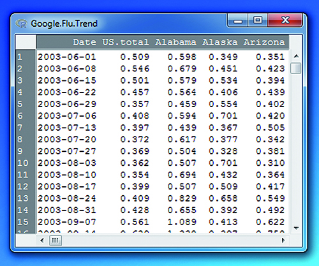The height and width of the screenshot is (266, 319).
Task: Click Alaska value 0.554
Action: 223,104
